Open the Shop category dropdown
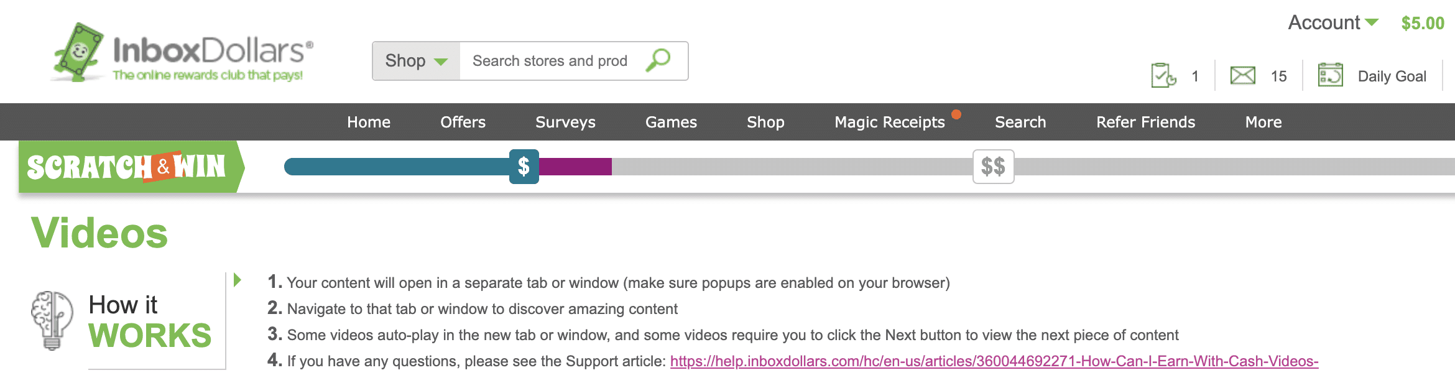1455x388 pixels. (x=416, y=61)
